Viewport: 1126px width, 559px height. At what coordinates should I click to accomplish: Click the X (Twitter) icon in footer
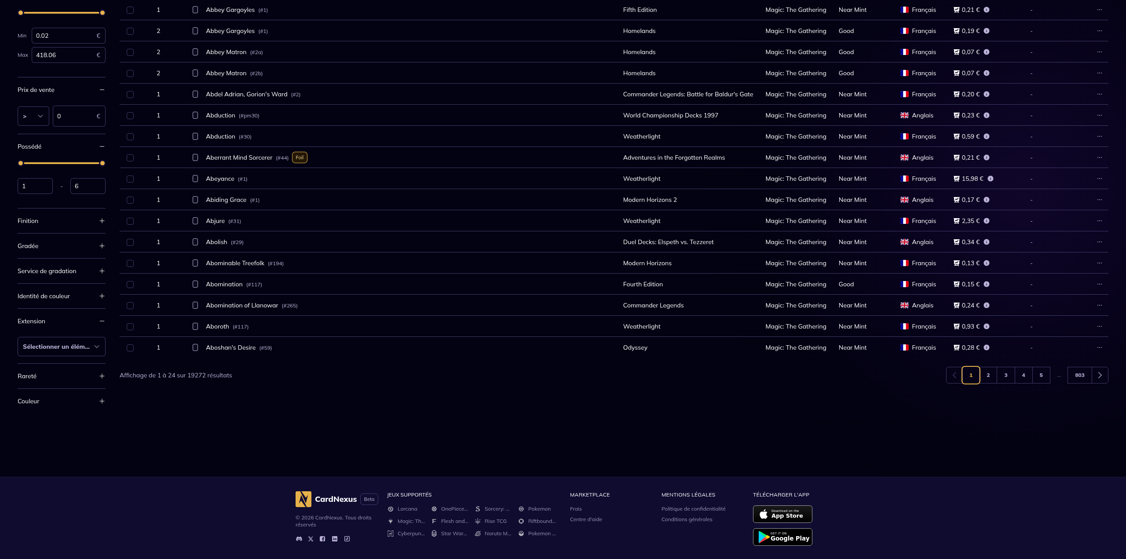311,539
